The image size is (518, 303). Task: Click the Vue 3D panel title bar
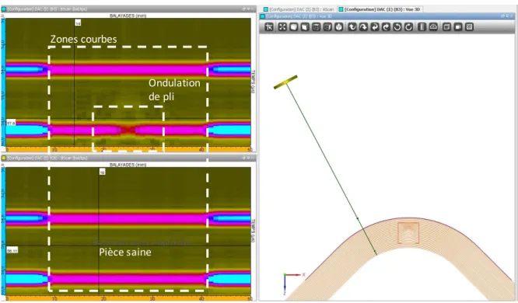point(388,16)
